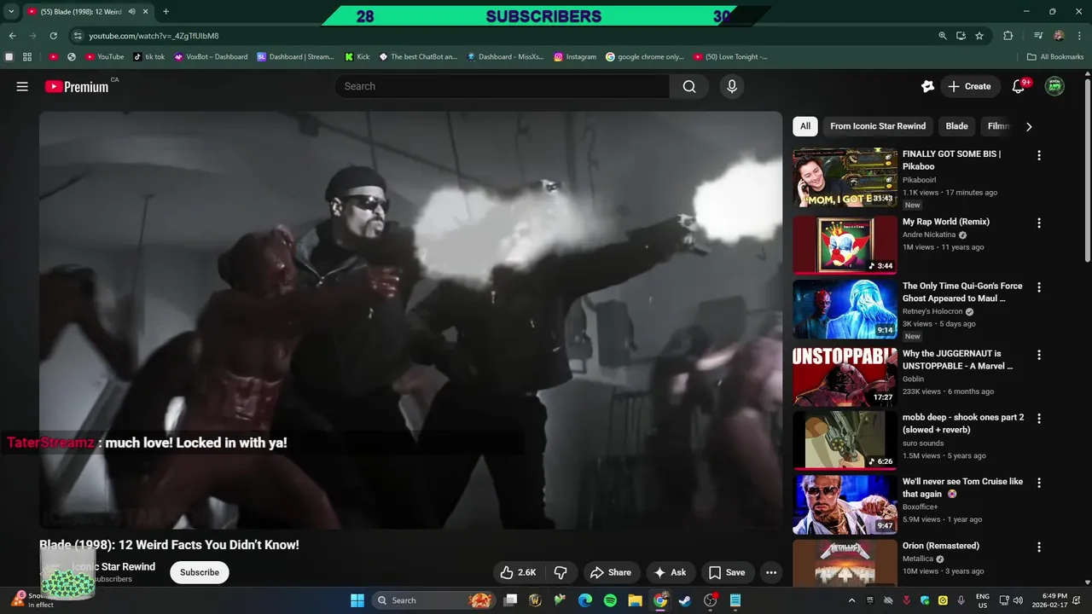The width and height of the screenshot is (1092, 614).
Task: Open taskbar volume control
Action: [1018, 600]
